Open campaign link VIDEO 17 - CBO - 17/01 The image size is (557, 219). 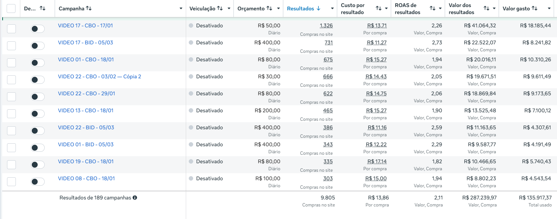coord(85,25)
